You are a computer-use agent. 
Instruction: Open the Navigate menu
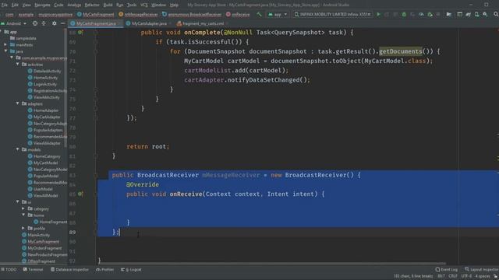[42, 5]
